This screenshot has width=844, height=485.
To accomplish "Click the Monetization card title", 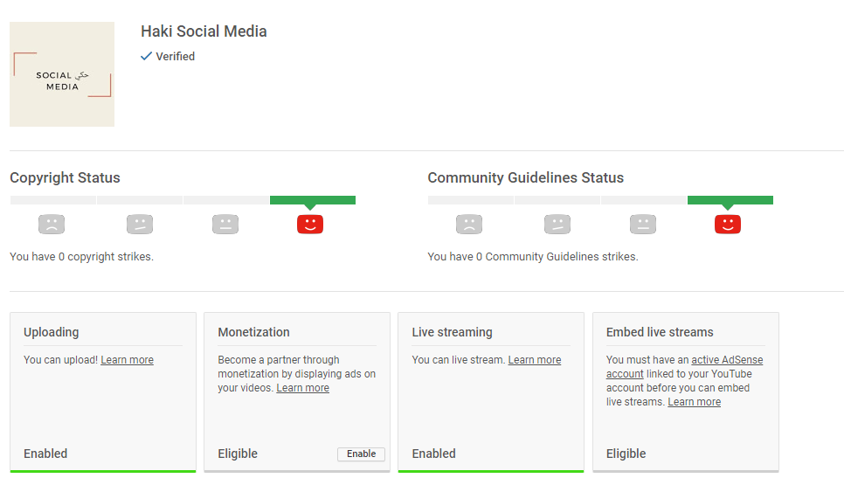I will (253, 332).
